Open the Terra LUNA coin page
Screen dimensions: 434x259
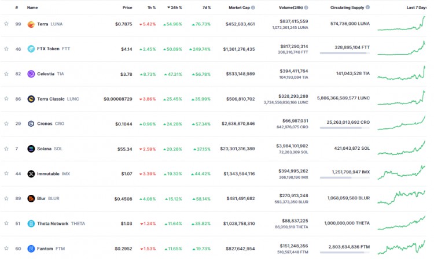point(50,24)
